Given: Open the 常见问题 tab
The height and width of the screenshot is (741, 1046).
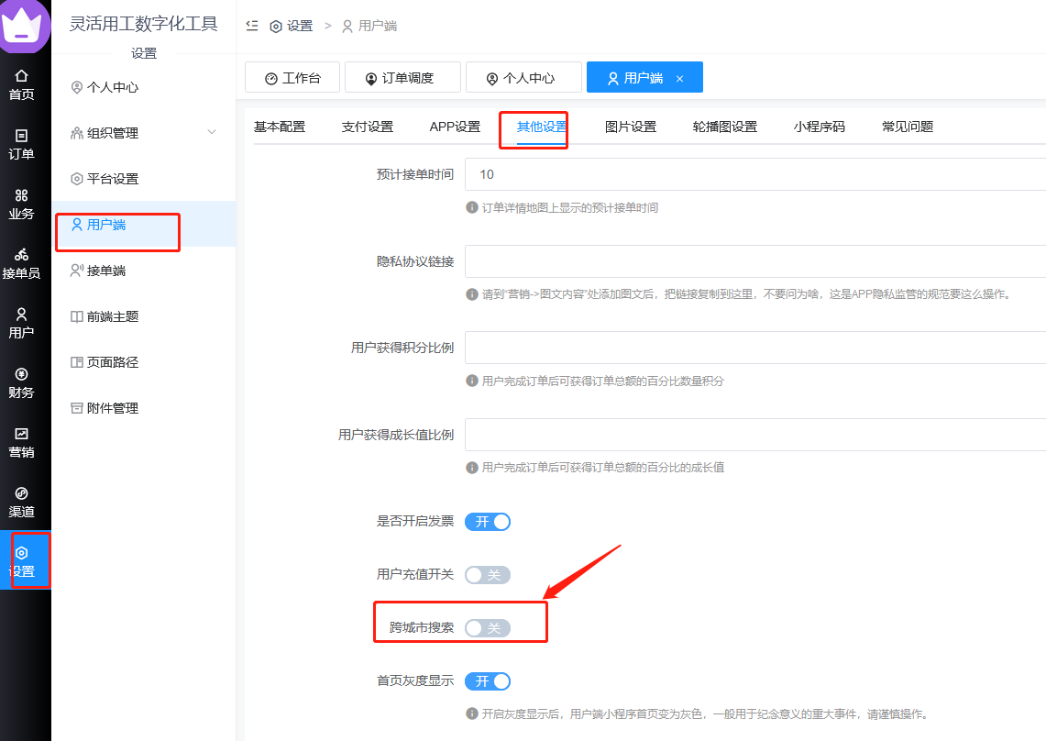Looking at the screenshot, I should (x=908, y=127).
